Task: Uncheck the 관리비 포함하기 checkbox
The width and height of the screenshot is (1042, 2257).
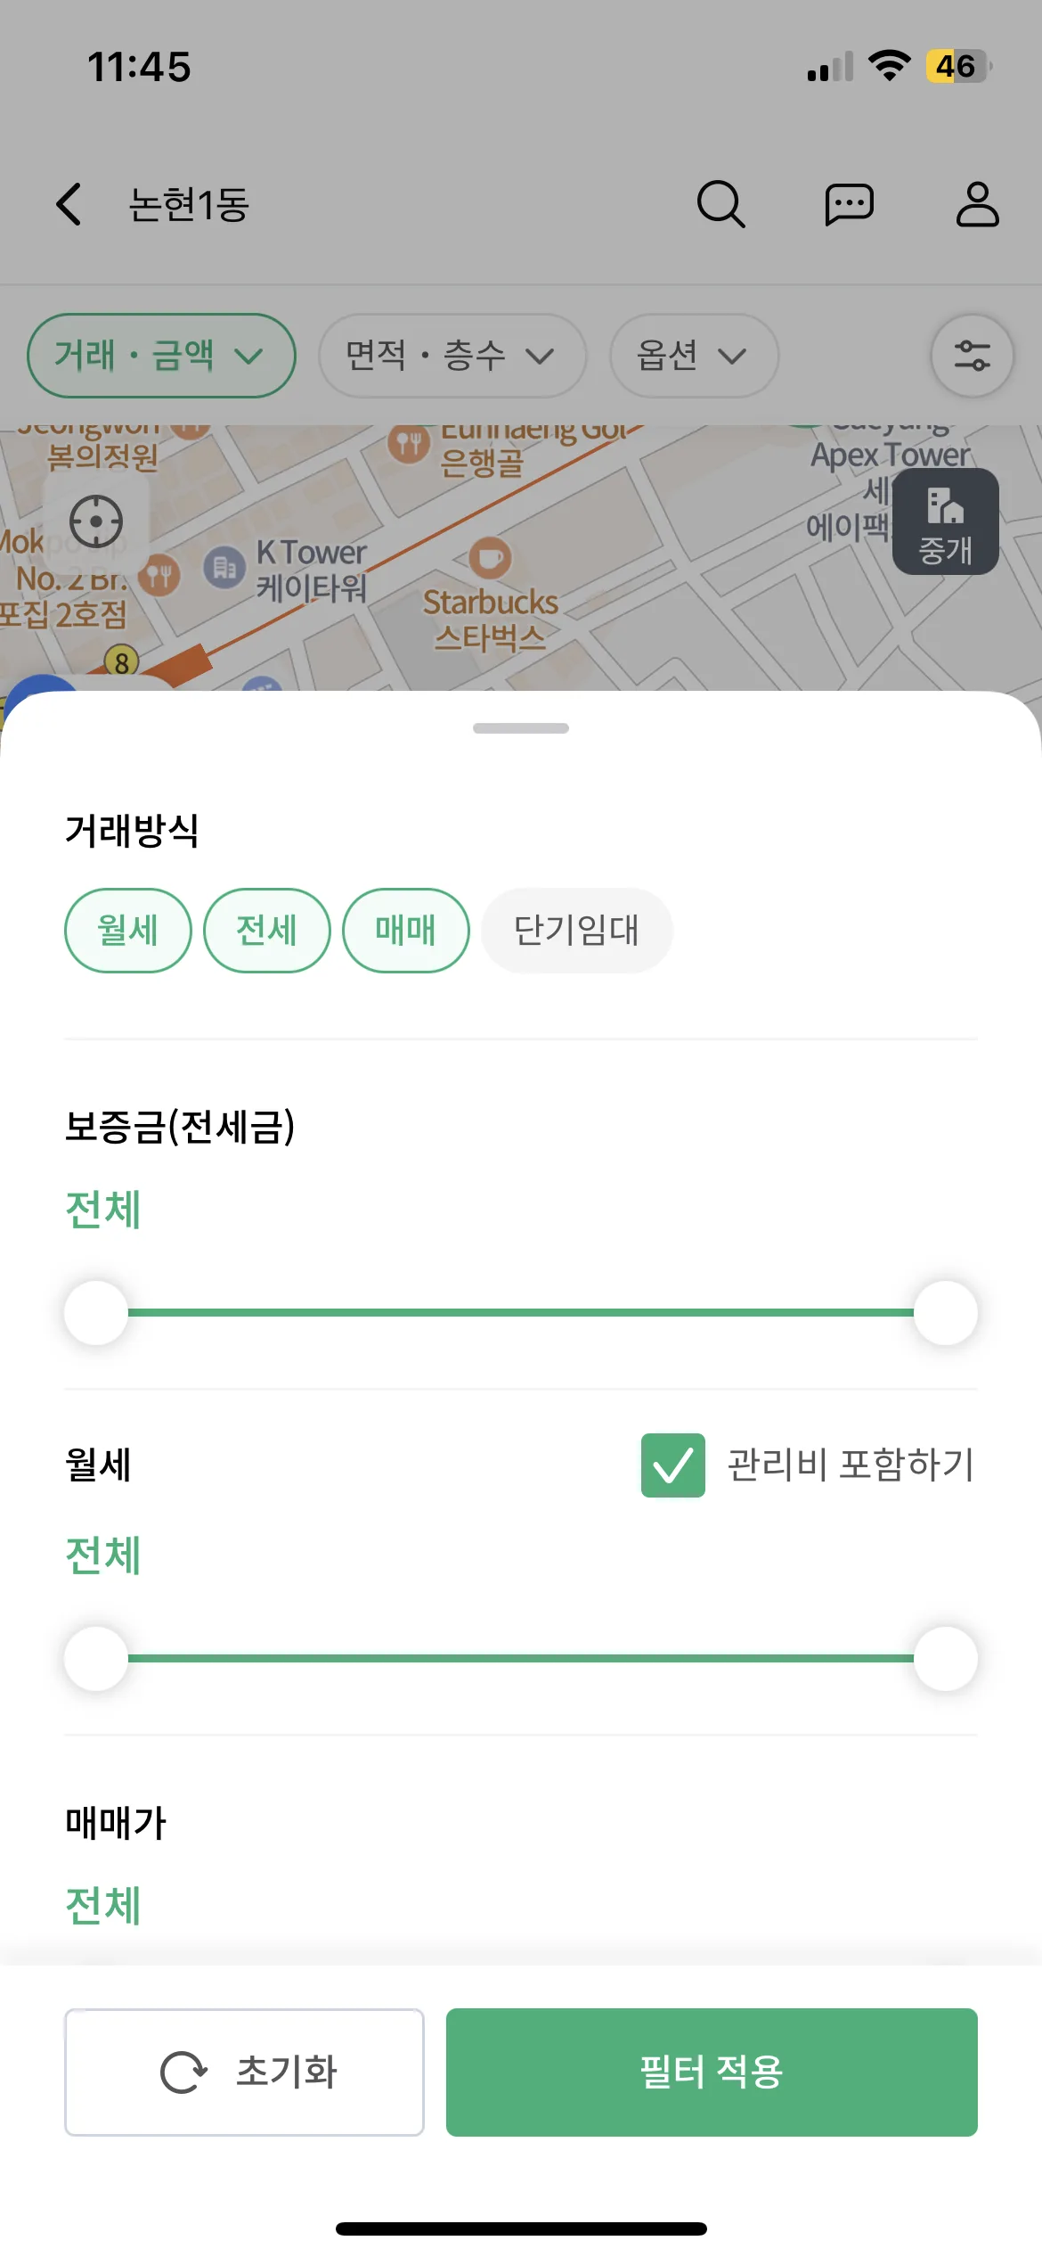Action: [672, 1465]
